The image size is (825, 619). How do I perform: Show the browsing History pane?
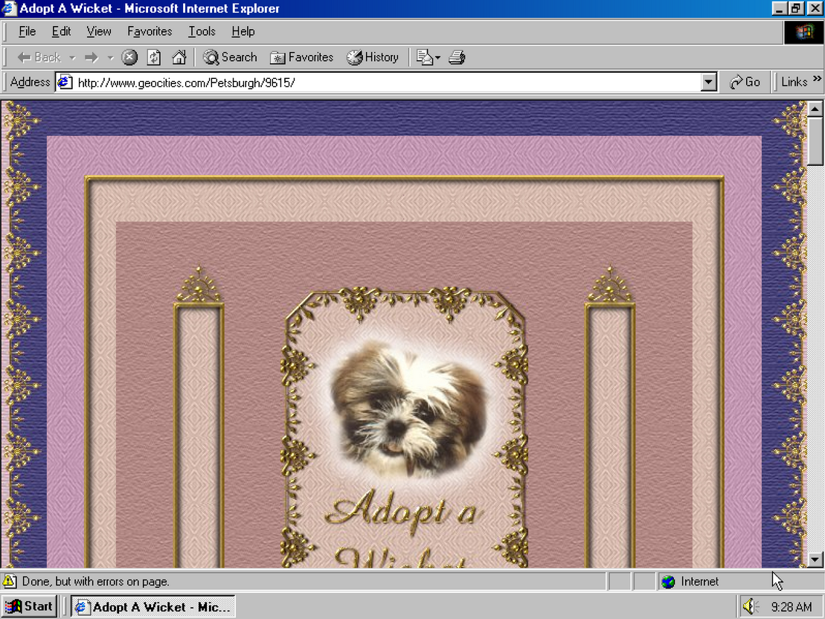(x=373, y=57)
